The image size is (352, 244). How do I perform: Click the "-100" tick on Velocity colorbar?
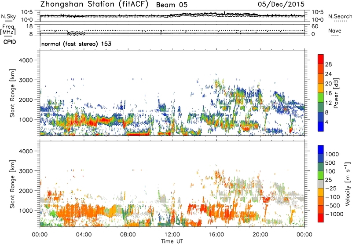tap(332, 197)
